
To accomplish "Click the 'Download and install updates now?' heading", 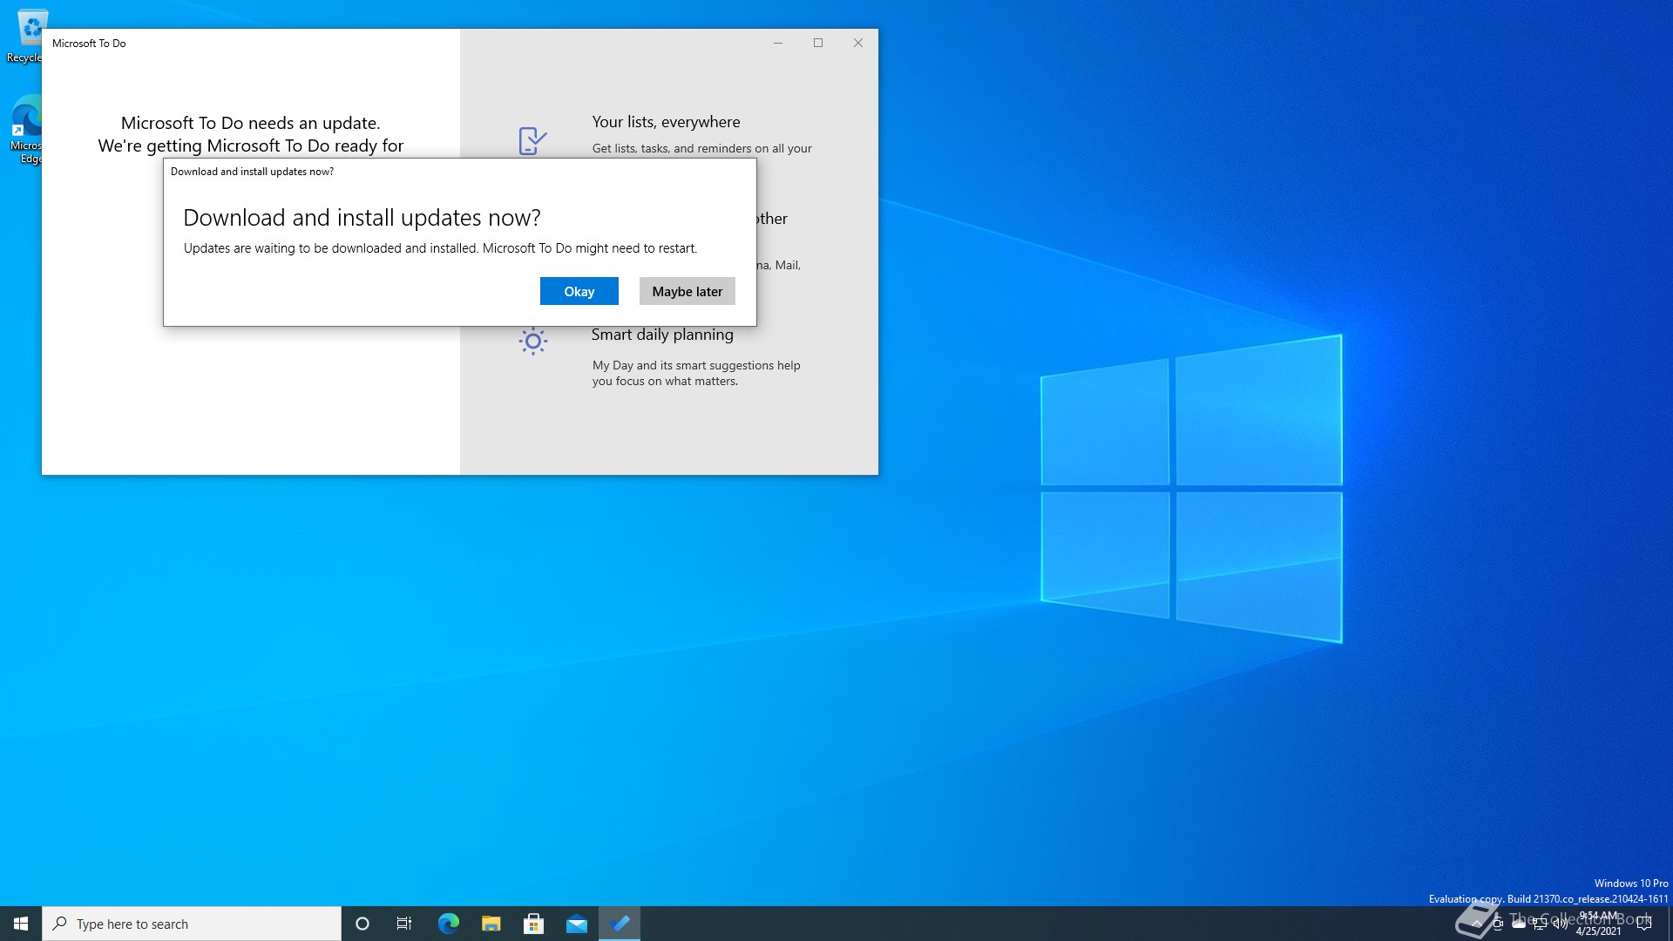I will [362, 217].
